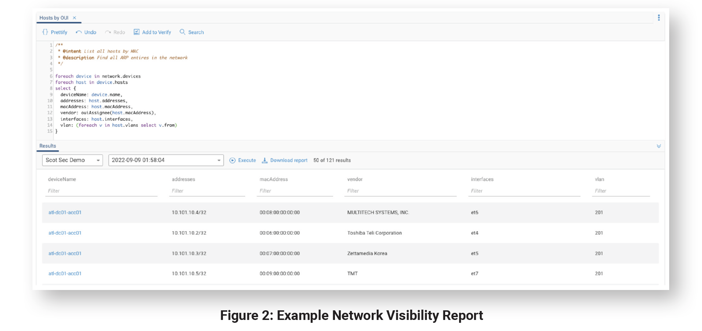Image resolution: width=702 pixels, height=331 pixels.
Task: Focus the vendor column filter field
Action: click(401, 191)
